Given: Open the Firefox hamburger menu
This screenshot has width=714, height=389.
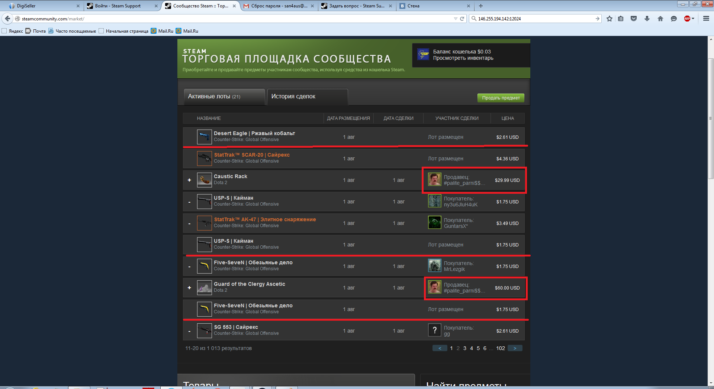Looking at the screenshot, I should point(706,19).
